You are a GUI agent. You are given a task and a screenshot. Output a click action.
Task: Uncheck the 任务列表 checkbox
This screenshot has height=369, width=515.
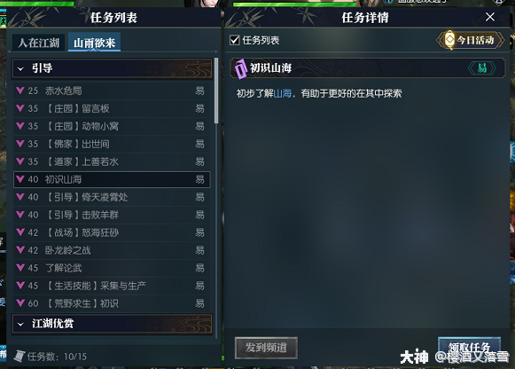(235, 41)
